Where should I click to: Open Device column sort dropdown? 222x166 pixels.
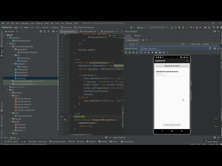point(133,44)
